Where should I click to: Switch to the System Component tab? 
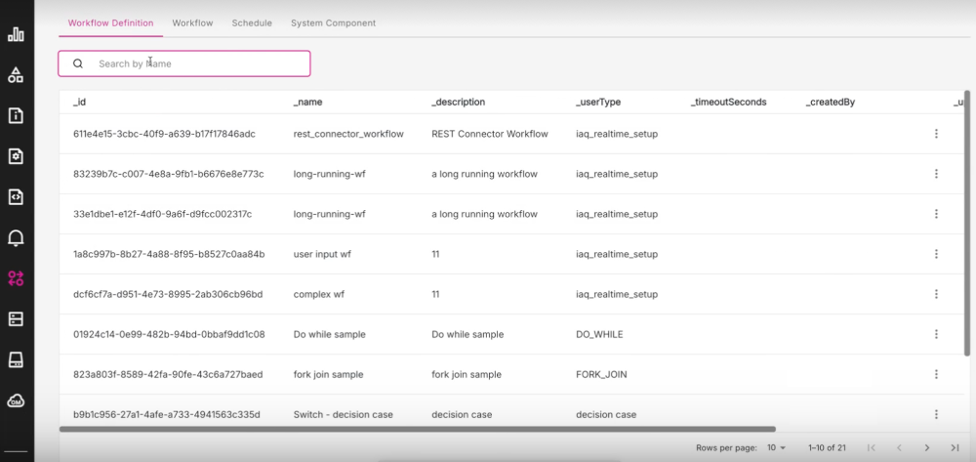[x=333, y=22]
